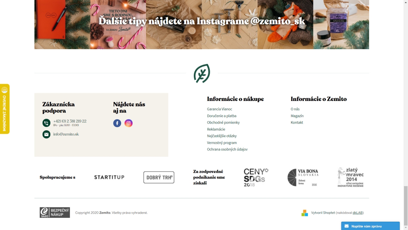Screen dimensions: 408x230
Task: Open the Garancia Vianoc link
Action: 220,109
